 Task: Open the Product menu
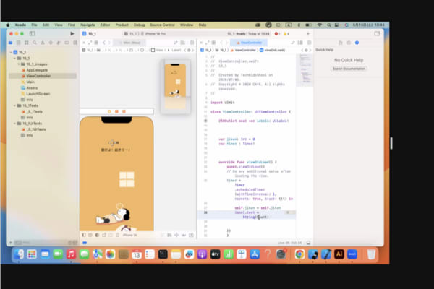pos(122,25)
